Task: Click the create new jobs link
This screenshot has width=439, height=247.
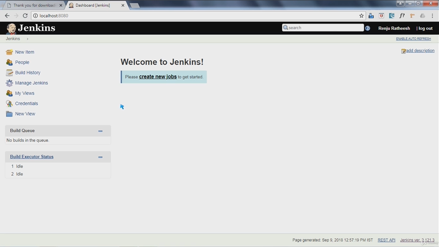Action: coord(158,77)
